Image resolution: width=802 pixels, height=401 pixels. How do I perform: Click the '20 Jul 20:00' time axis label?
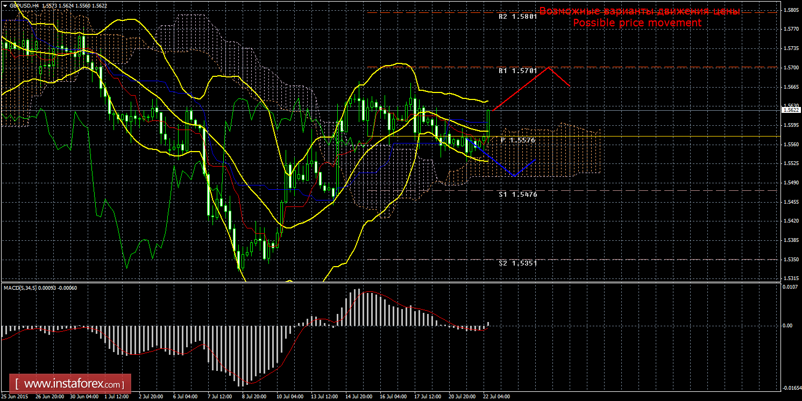pyautogui.click(x=462, y=397)
